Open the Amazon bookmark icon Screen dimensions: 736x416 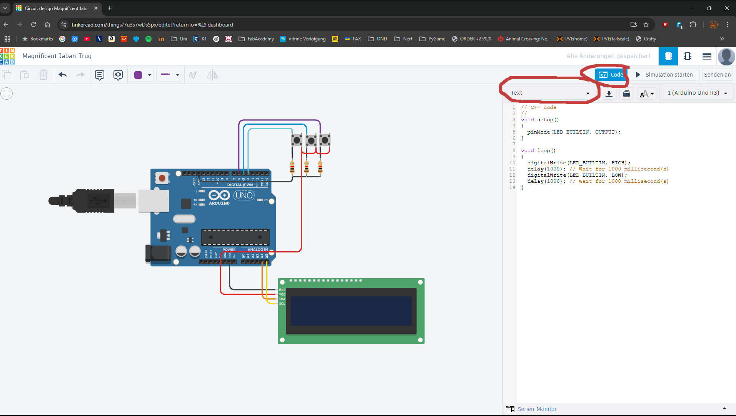[112, 39]
